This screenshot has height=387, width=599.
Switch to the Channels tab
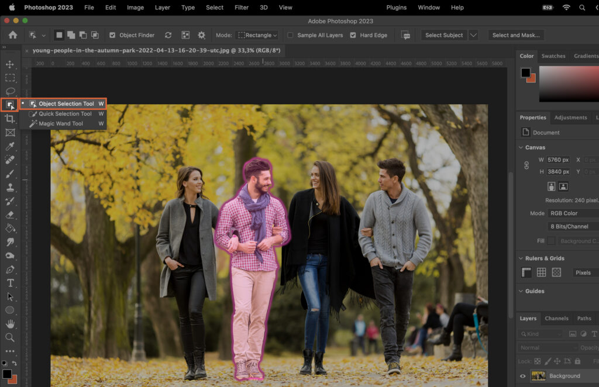point(556,319)
